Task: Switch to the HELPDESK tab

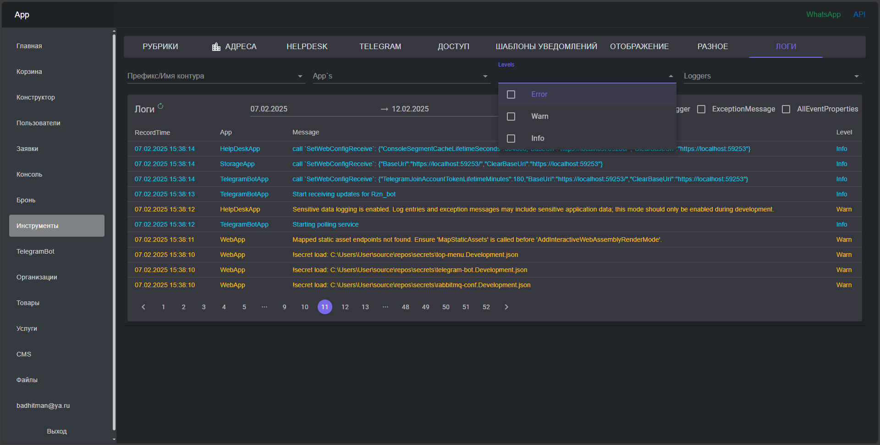Action: (307, 47)
